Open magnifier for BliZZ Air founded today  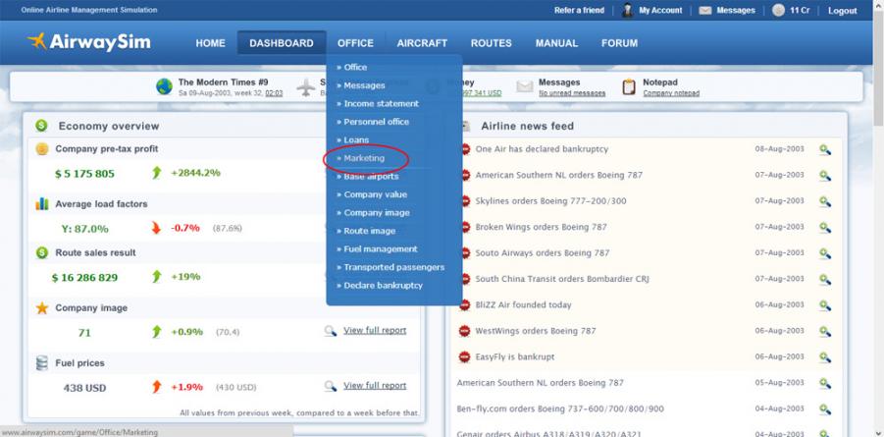825,305
